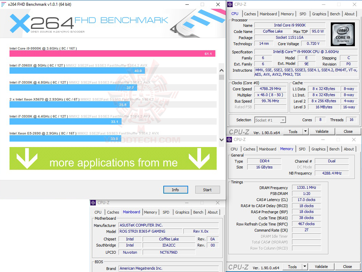
Task: Click the scroll-down arrow on the benchmark list
Action: click(221, 140)
